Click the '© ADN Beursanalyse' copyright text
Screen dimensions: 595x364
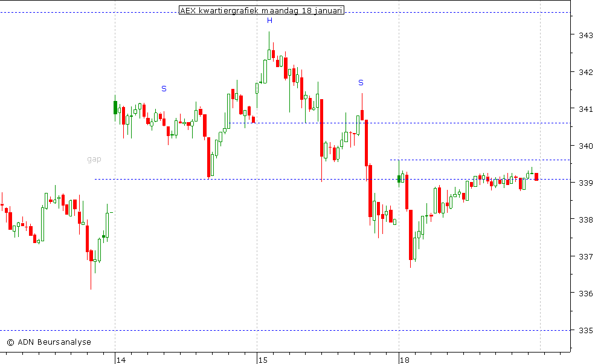[49, 342]
